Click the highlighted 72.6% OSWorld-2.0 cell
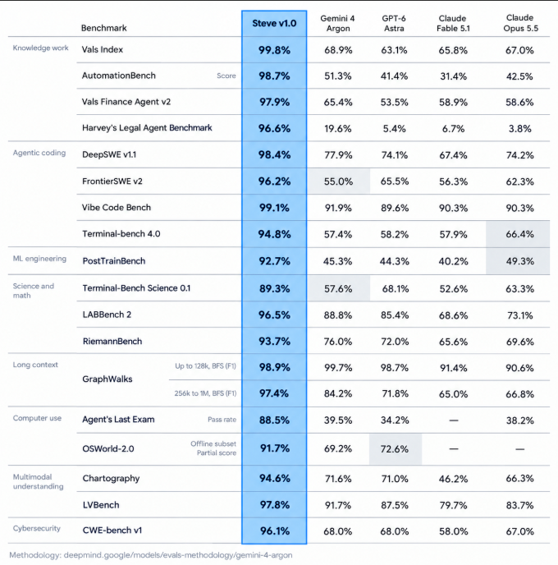This screenshot has height=565, width=558. coord(395,449)
